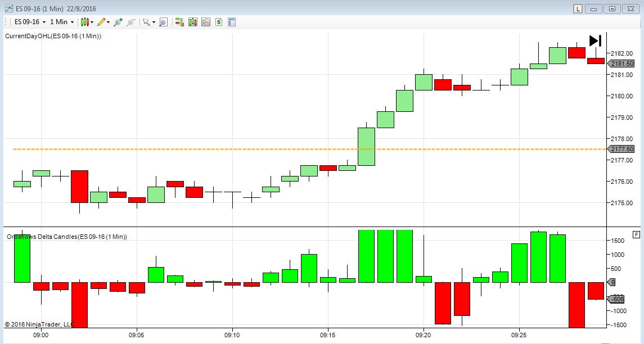The height and width of the screenshot is (344, 644).
Task: Click the 09:25 time axis label
Action: click(x=519, y=335)
